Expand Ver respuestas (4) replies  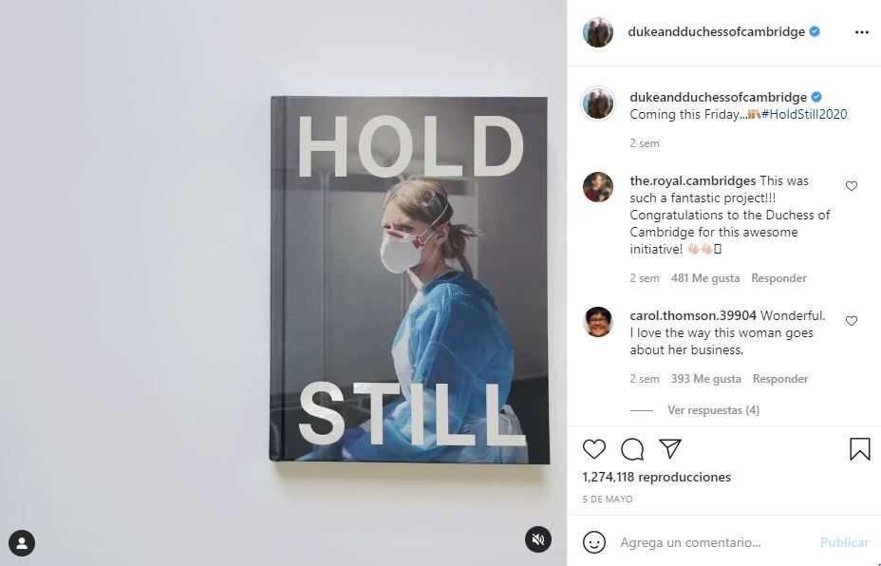[713, 410]
